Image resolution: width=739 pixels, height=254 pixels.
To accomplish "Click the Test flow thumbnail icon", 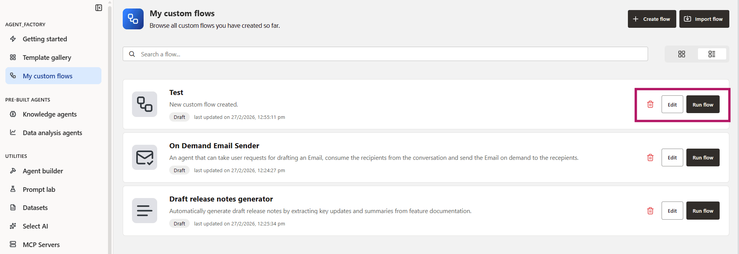I will click(x=144, y=104).
